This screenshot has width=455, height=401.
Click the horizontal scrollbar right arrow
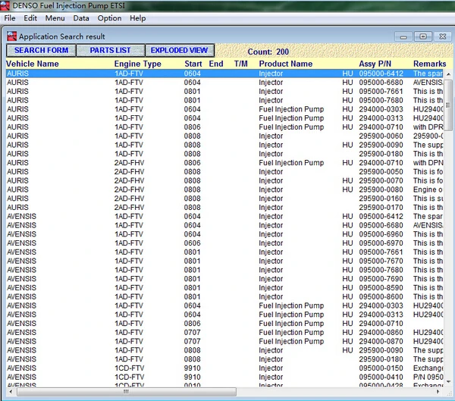pyautogui.click(x=438, y=392)
